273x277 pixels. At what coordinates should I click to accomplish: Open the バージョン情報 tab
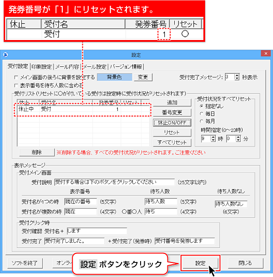click(x=126, y=67)
